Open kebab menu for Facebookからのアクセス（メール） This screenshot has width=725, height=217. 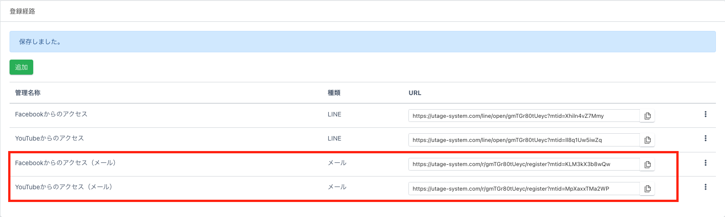pos(705,163)
